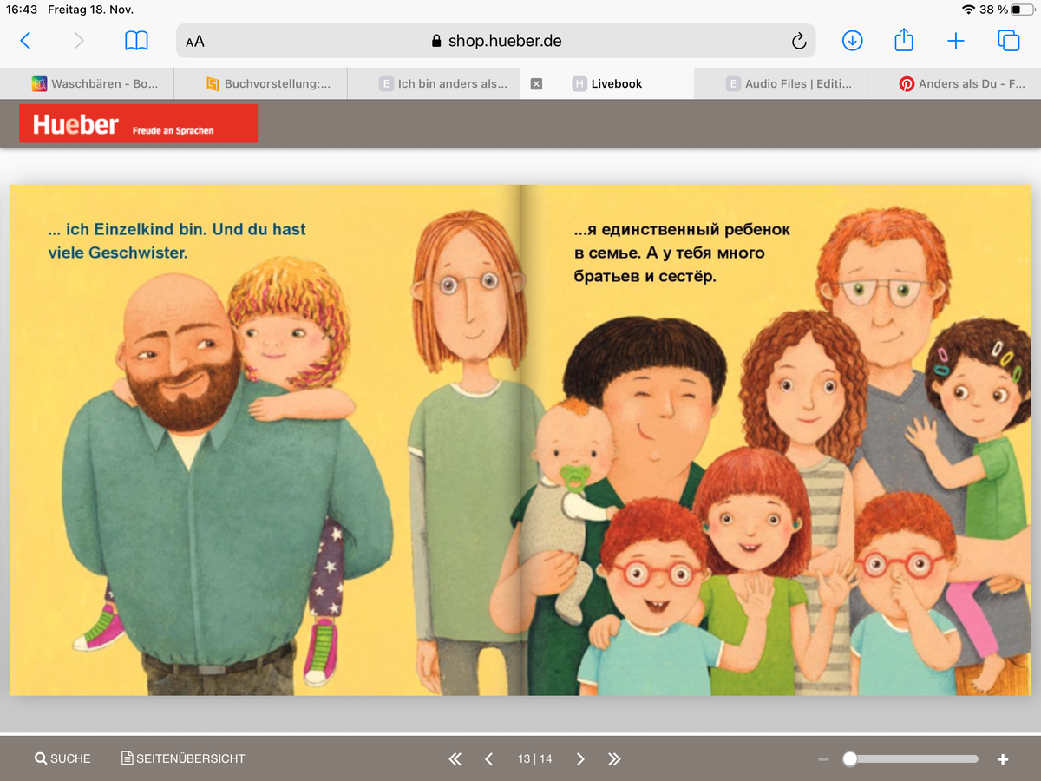Close the Livebook tab with X

536,84
